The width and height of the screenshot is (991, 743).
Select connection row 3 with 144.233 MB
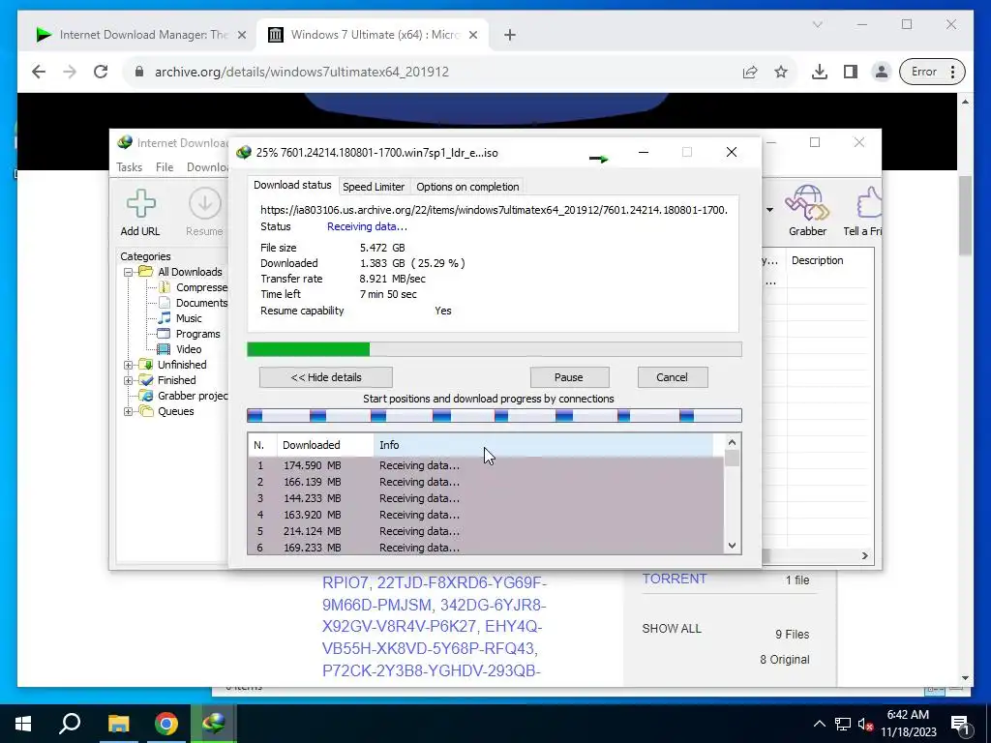point(486,498)
